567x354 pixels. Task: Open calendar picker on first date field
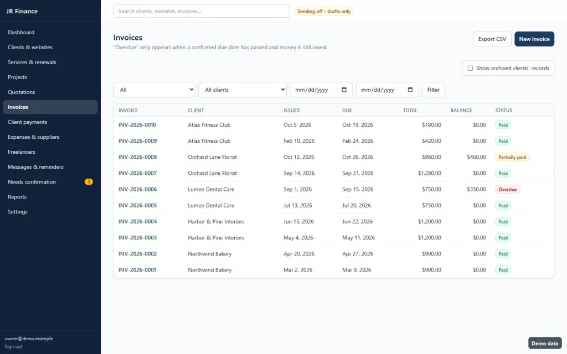344,90
